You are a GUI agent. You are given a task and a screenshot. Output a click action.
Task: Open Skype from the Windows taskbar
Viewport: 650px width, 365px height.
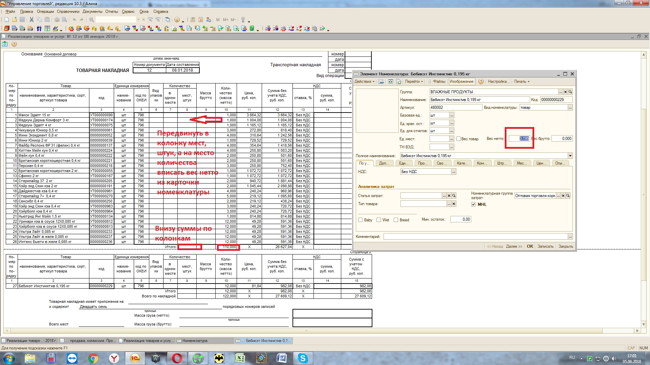[302, 358]
